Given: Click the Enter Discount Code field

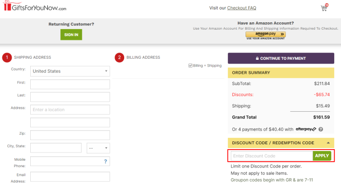Looking at the screenshot, I should pos(272,156).
